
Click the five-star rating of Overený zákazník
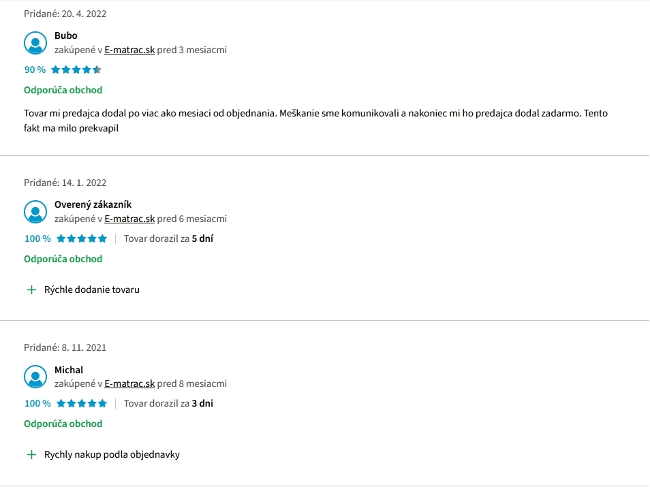(x=82, y=239)
